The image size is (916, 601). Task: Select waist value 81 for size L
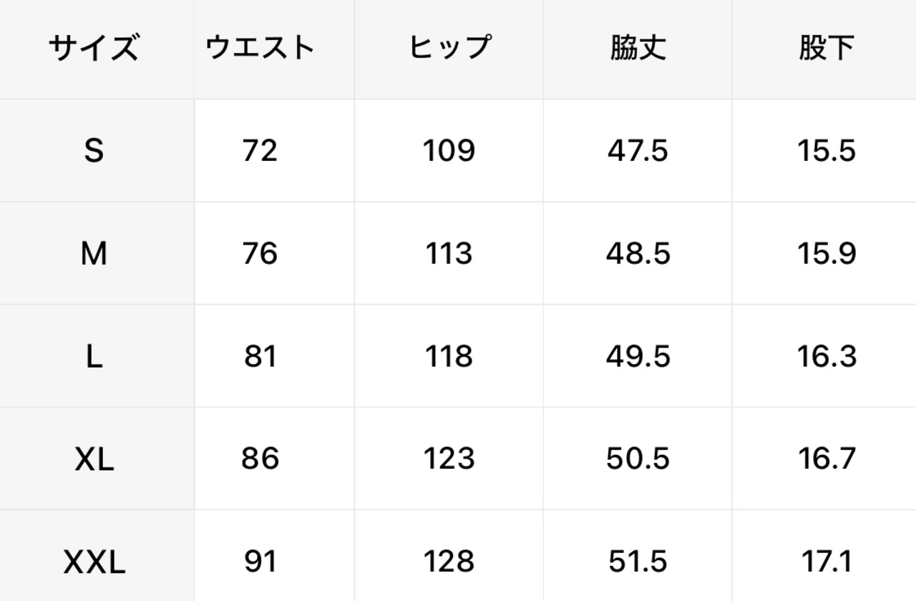point(260,357)
